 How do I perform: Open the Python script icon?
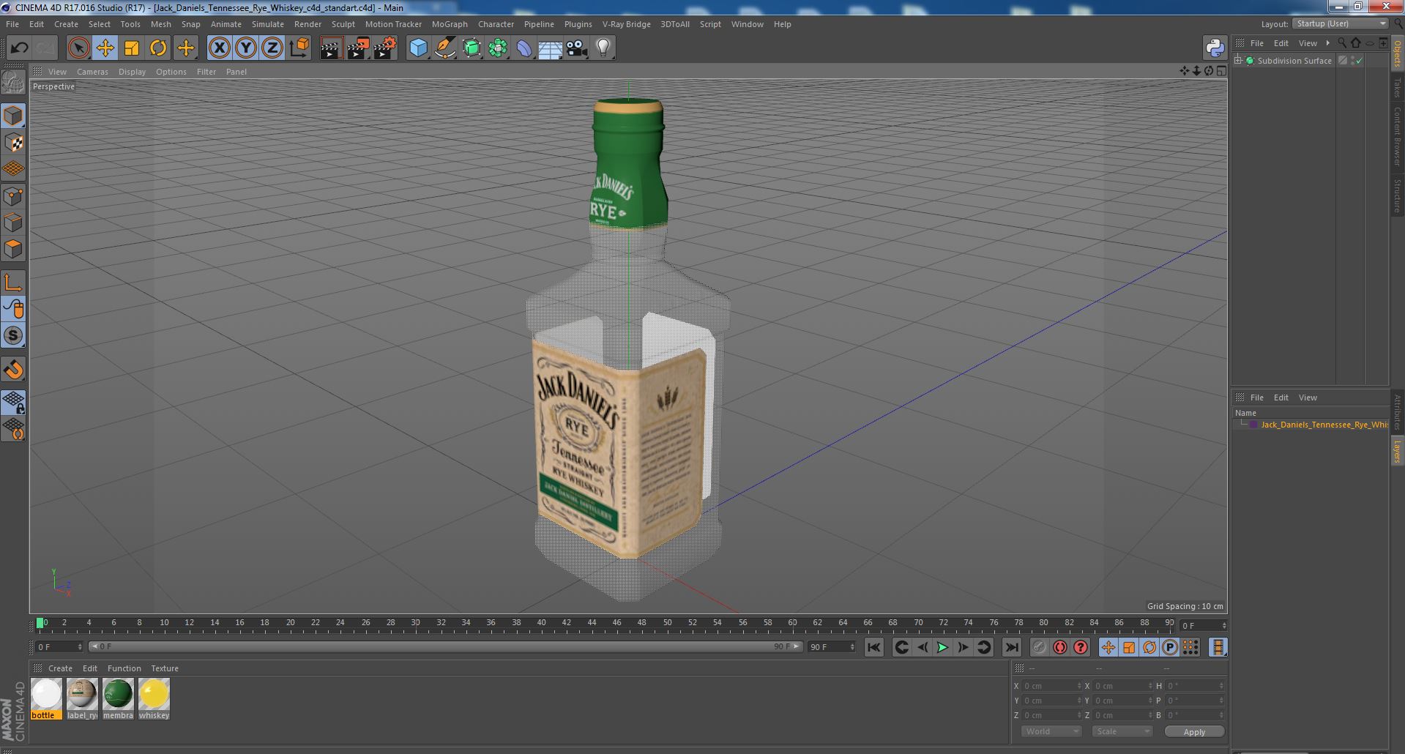[1215, 48]
